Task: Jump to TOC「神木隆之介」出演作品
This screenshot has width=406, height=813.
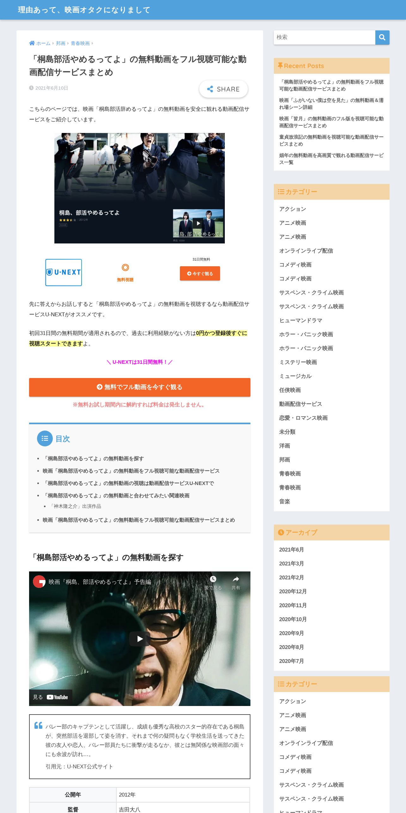Action: pos(75,506)
